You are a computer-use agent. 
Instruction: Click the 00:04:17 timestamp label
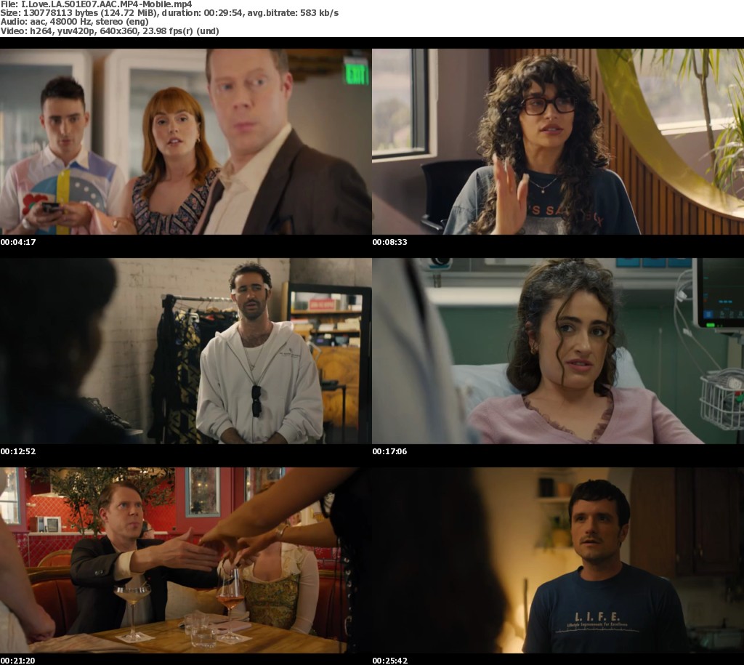18,242
